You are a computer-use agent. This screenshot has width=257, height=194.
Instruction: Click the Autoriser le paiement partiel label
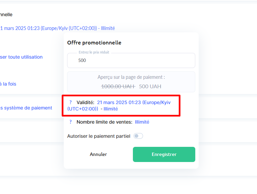point(98,136)
